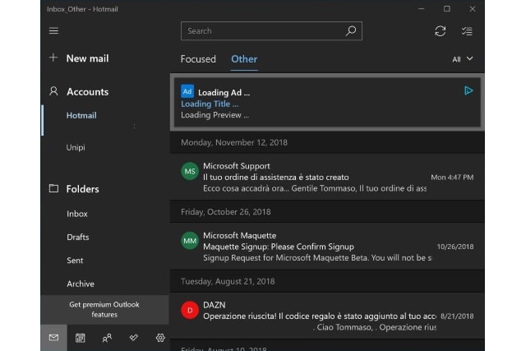Click the red D avatar of DAZN
The height and width of the screenshot is (351, 526).
click(x=190, y=310)
